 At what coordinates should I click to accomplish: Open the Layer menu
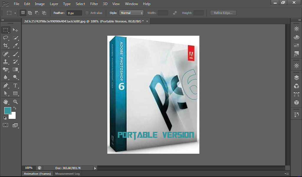click(x=54, y=4)
